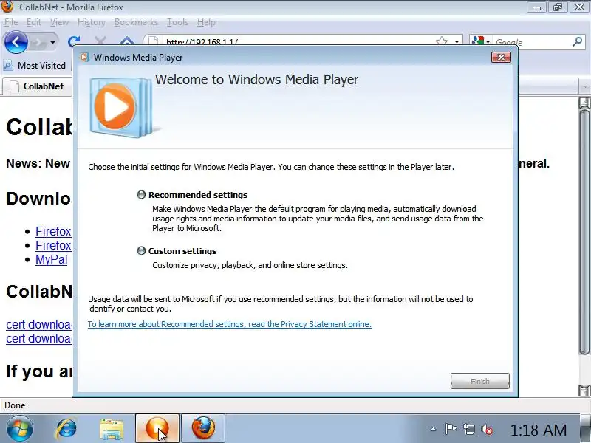
Task: Open the History menu in Firefox
Action: click(91, 22)
